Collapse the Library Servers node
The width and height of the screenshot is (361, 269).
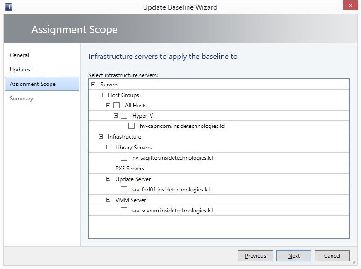(x=108, y=147)
